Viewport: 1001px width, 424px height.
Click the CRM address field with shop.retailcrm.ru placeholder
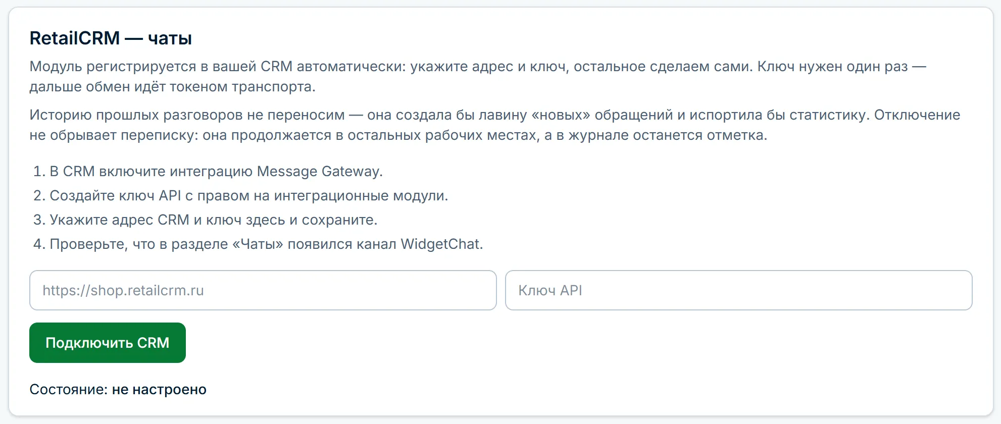coord(263,290)
